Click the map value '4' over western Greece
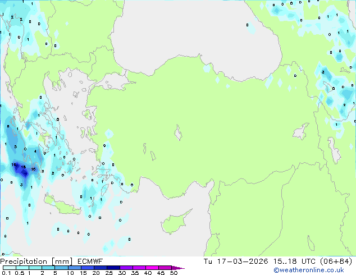Viewport: 356px width, 275px height. (x=35, y=152)
